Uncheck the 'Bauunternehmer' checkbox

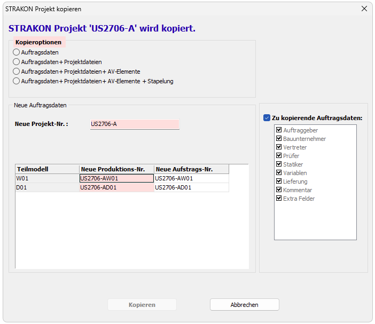(x=279, y=139)
